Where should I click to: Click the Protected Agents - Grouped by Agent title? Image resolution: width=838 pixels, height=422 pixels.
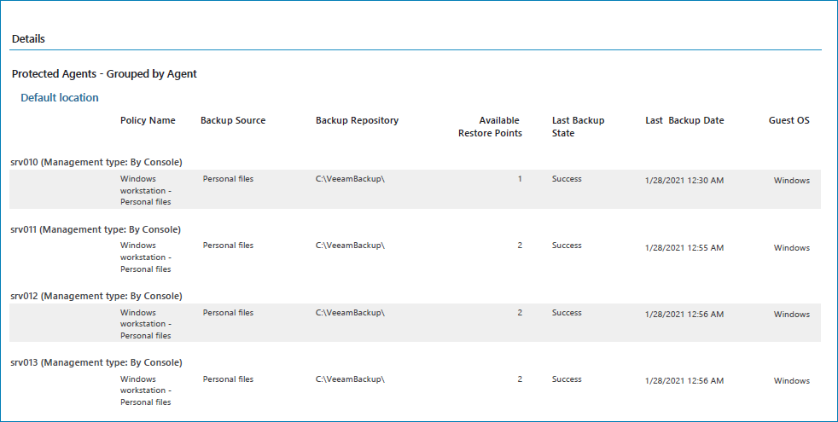pyautogui.click(x=104, y=74)
